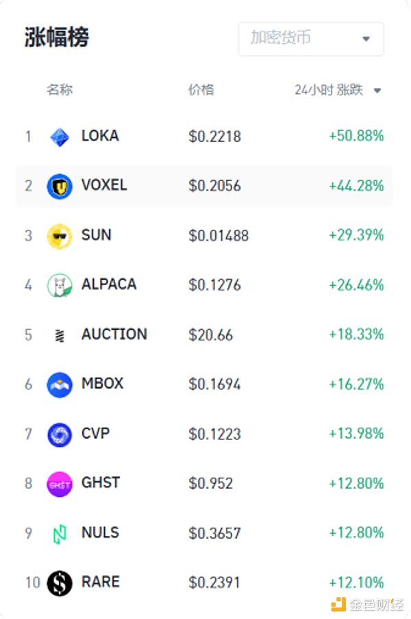Open the 加密货币 category dropdown
411x619 pixels.
(x=310, y=38)
